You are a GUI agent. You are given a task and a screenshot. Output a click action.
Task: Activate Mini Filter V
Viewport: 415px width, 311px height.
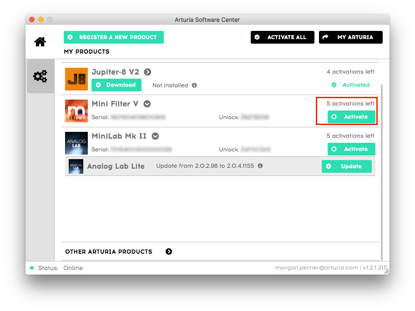pos(351,117)
